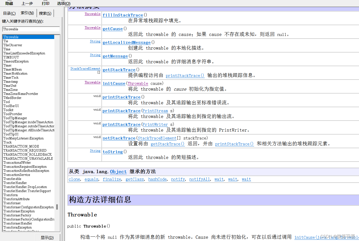This screenshot has height=241, width=359.
Task: Select TileObserver in the index list
Action: (13, 45)
